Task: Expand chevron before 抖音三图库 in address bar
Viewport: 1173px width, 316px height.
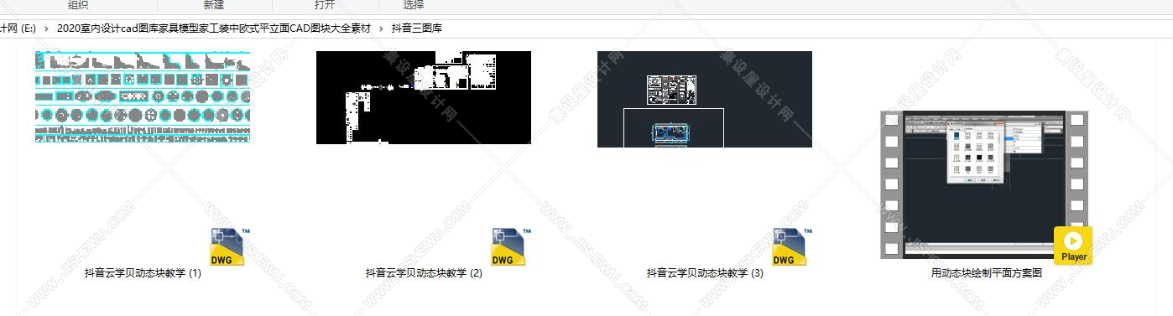Action: [x=381, y=28]
